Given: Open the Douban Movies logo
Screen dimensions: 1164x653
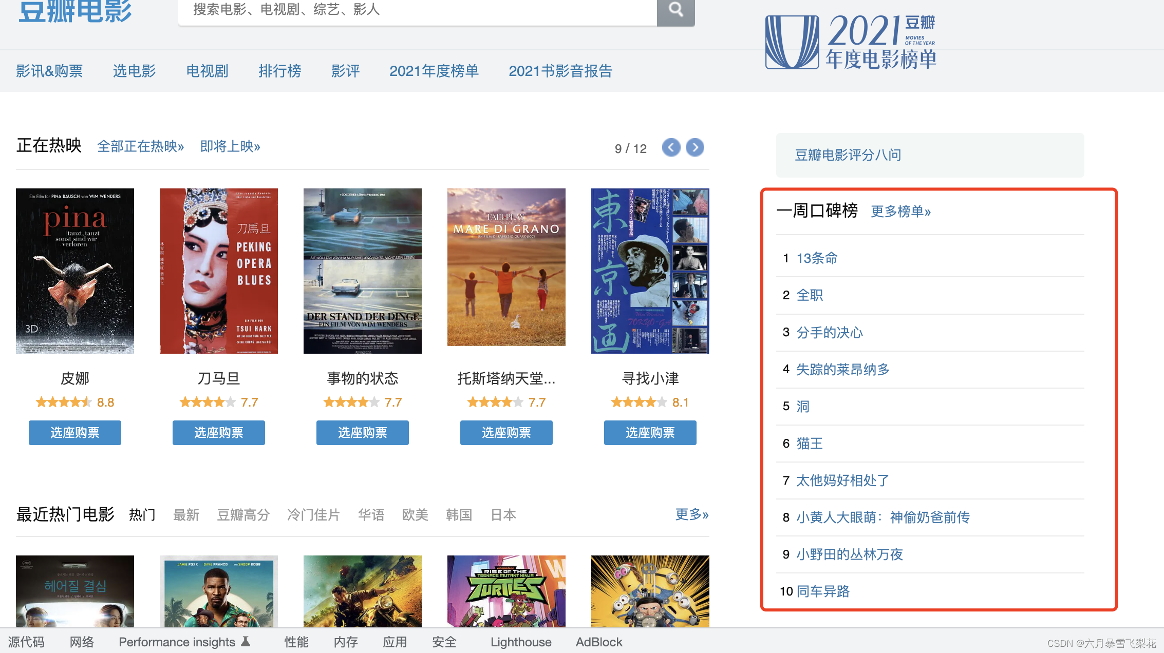Looking at the screenshot, I should [x=76, y=11].
